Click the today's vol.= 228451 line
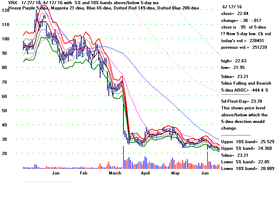Image resolution: width=279 pixels, height=209 pixels. pos(244,40)
